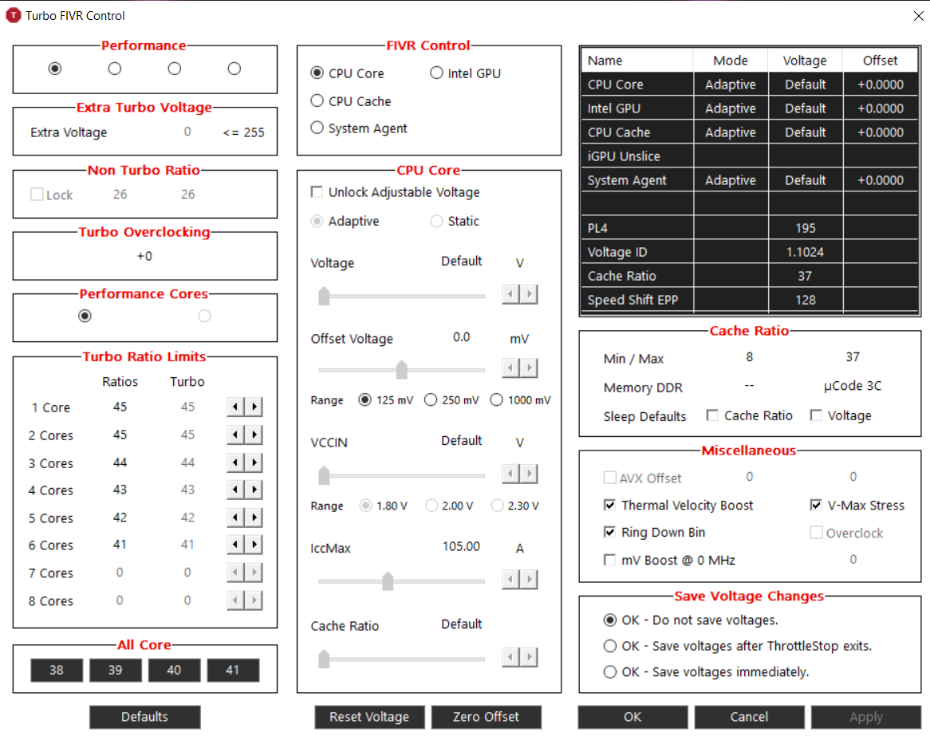Click the ThrottleStop icon in title bar
Viewport: 930px width, 736px height.
(13, 15)
